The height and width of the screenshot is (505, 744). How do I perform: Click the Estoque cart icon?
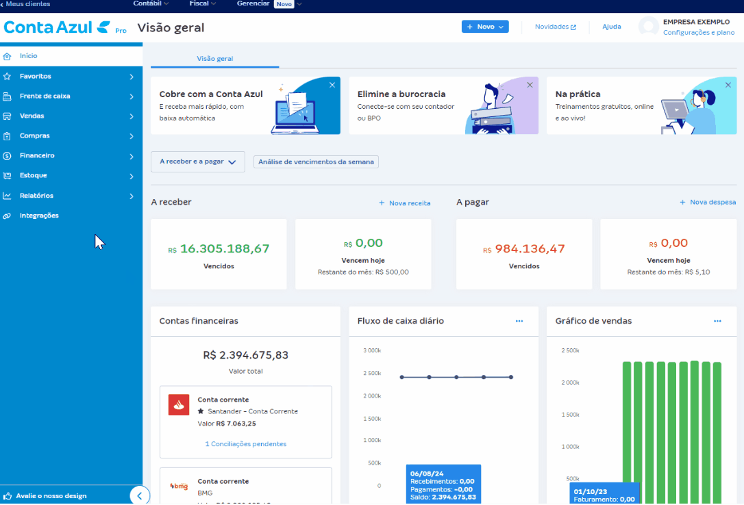click(7, 176)
